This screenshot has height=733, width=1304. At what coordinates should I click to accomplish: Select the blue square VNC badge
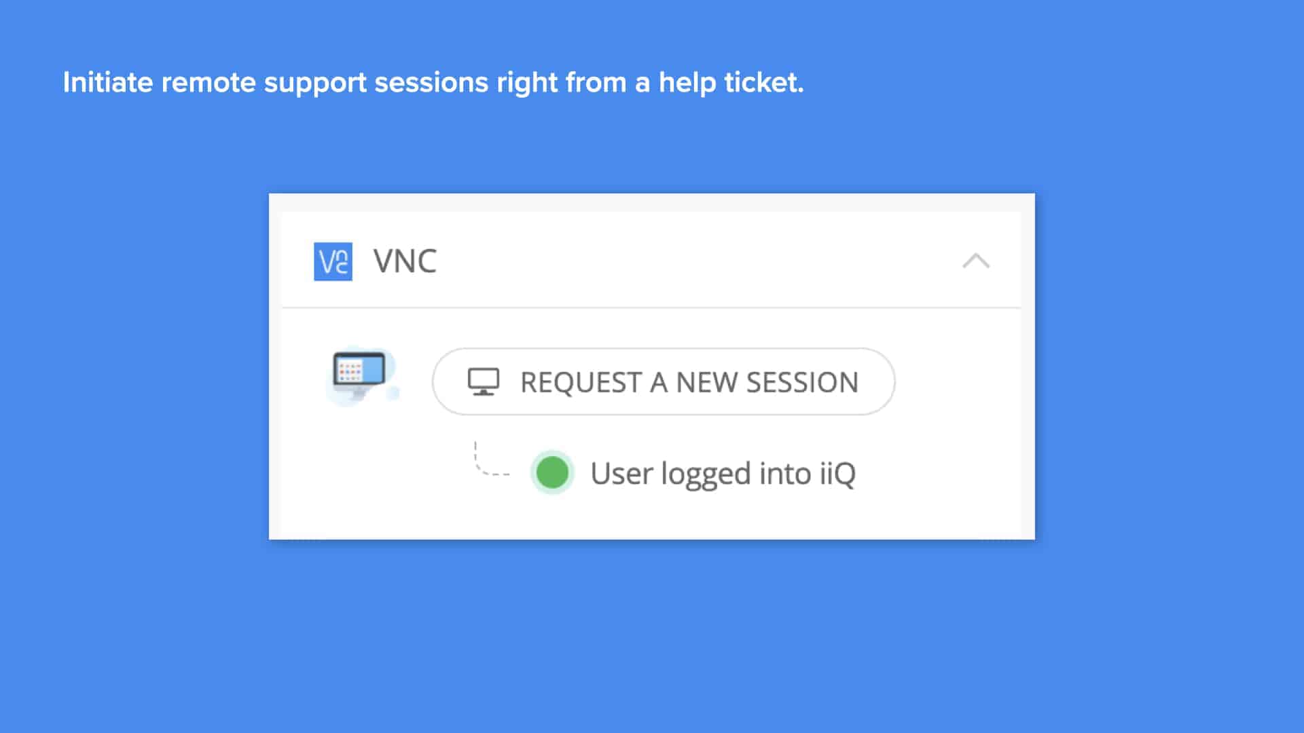coord(332,261)
